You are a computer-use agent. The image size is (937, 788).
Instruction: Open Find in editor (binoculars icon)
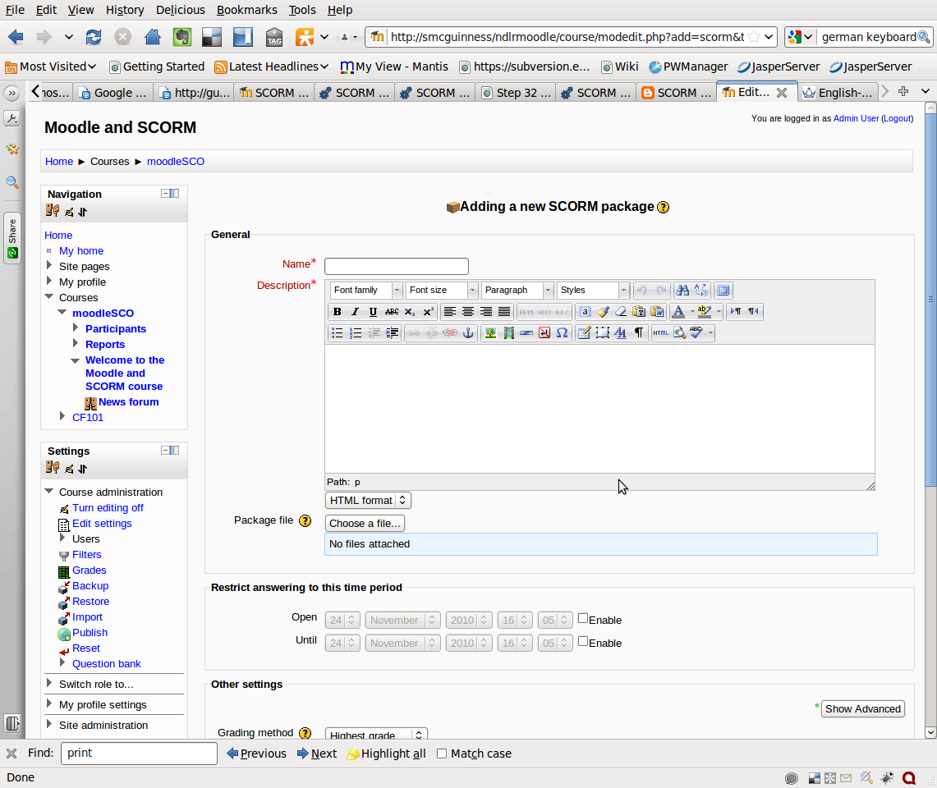click(x=682, y=291)
